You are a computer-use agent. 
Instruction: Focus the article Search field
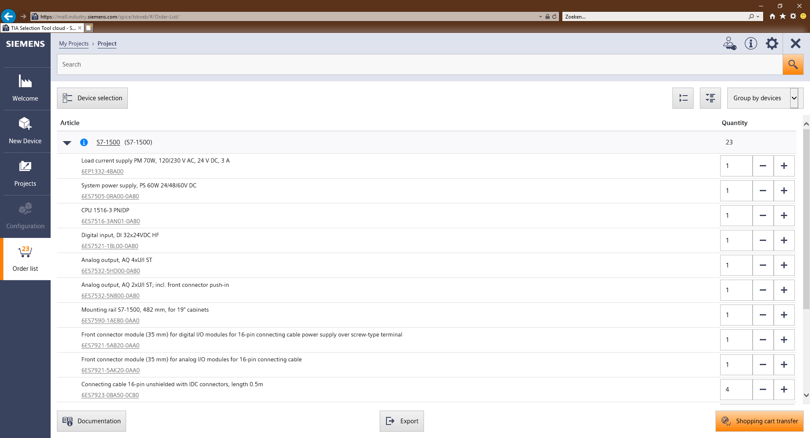pos(420,64)
